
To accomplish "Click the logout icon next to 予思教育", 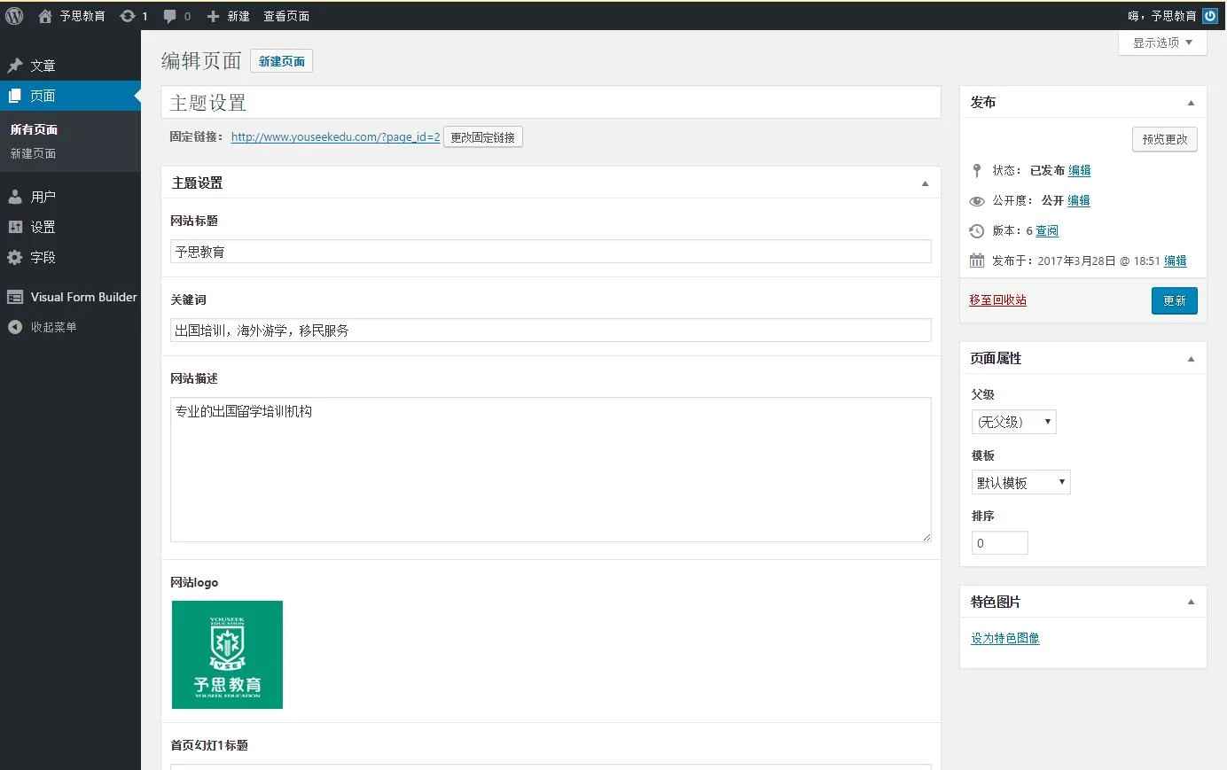I will pos(1209,15).
